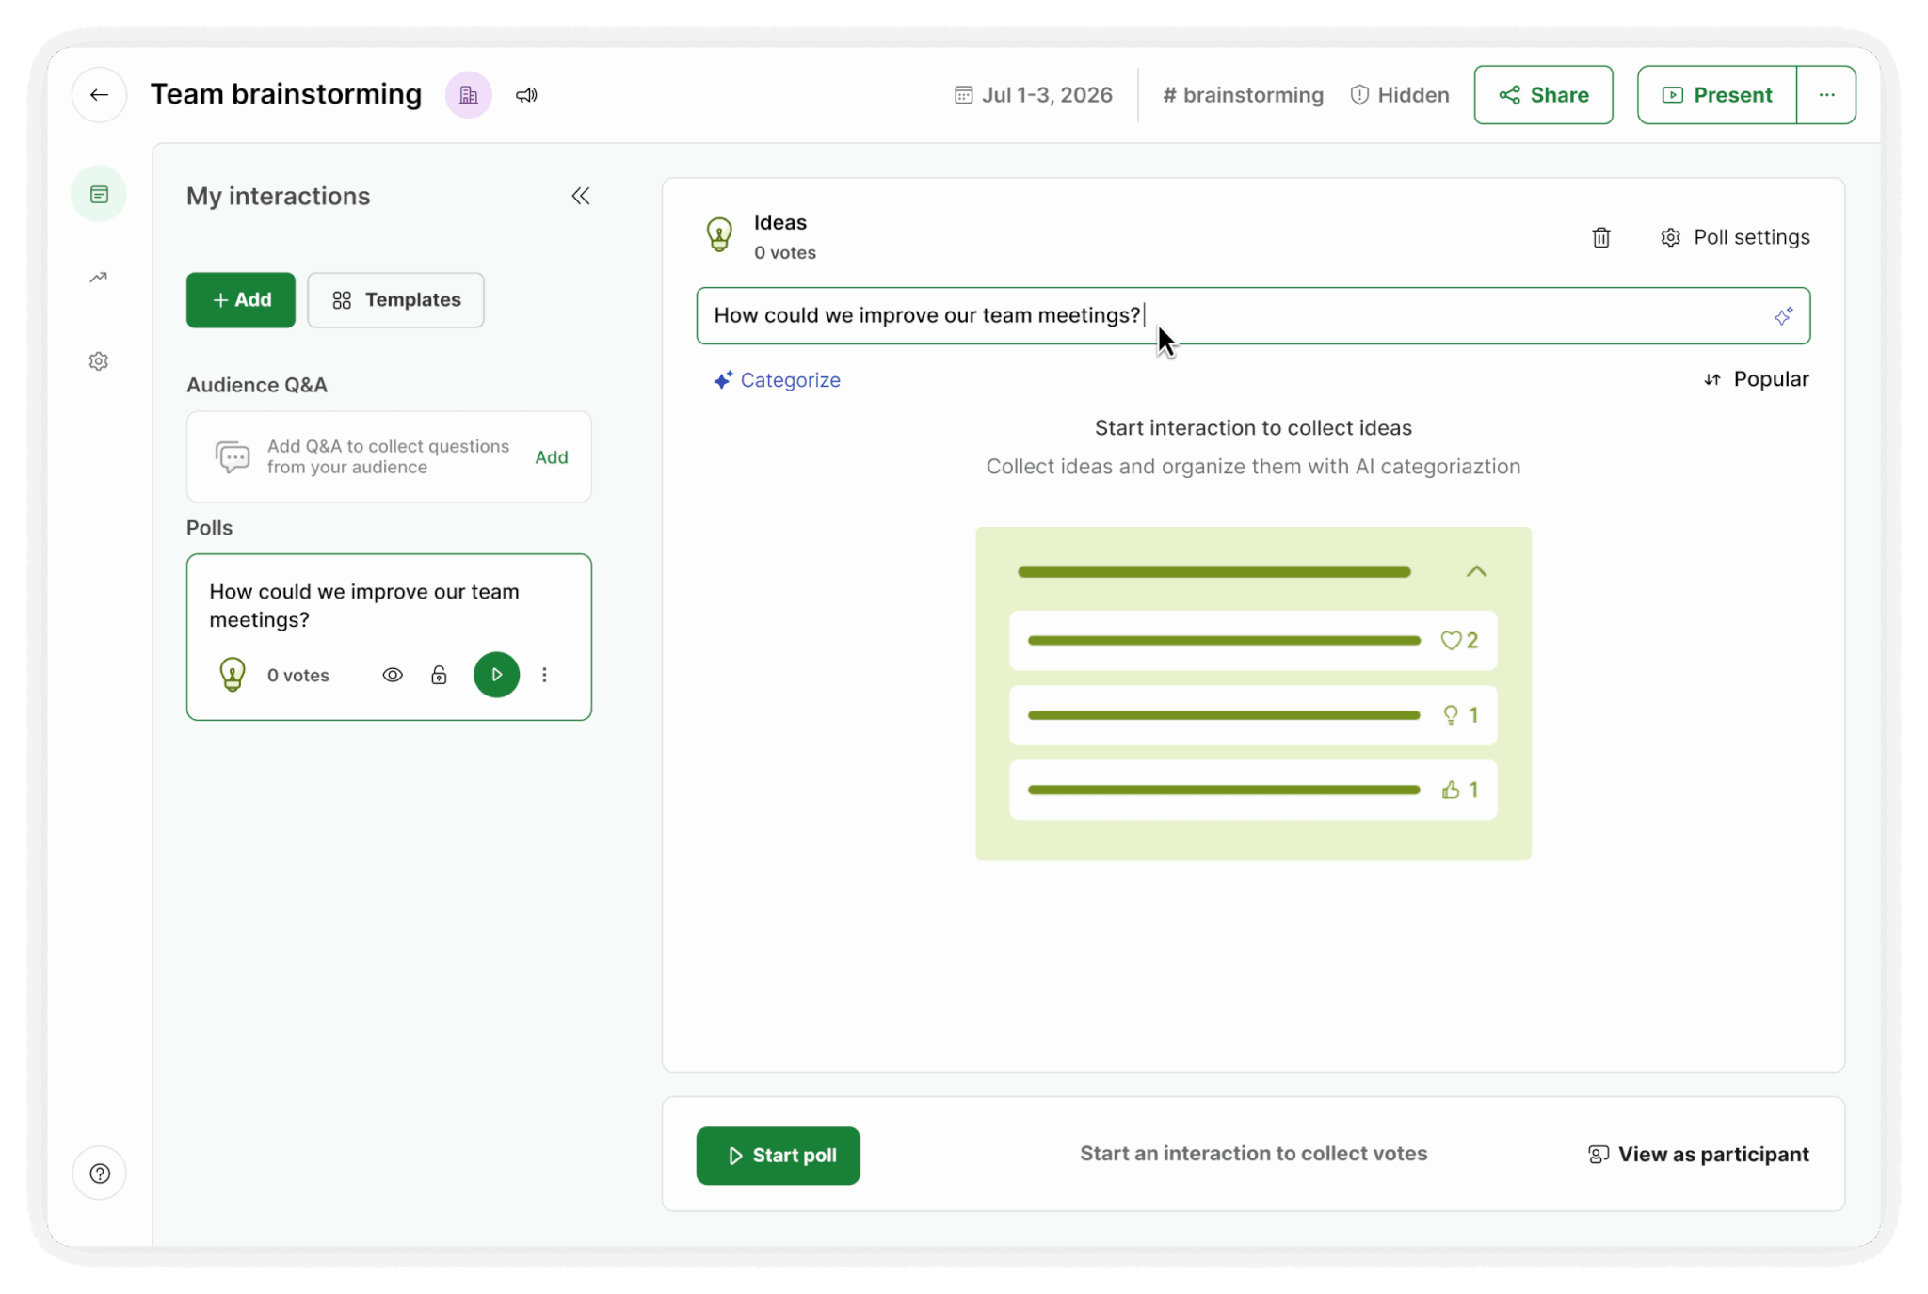Click the Q&A speech bubble icon
The image size is (1928, 1294).
(x=233, y=457)
